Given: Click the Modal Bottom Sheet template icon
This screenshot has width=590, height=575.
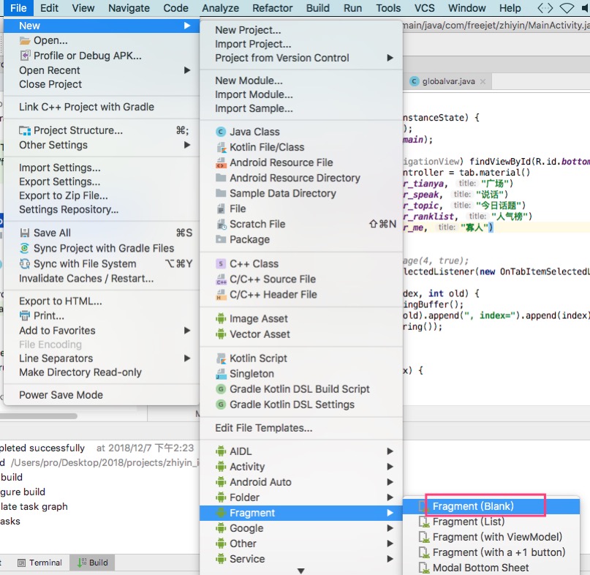Looking at the screenshot, I should pos(424,568).
